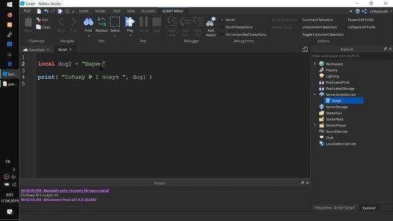
Task: Click Toggle Comment Selection
Action: [323, 34]
